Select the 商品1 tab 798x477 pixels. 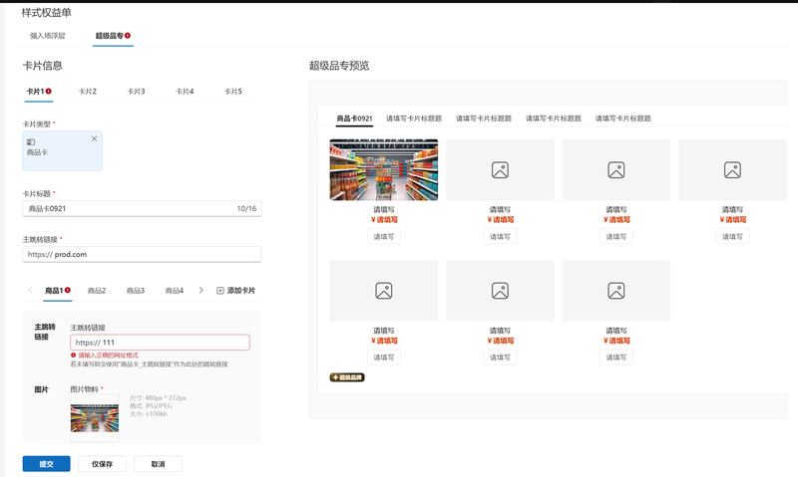coord(58,291)
